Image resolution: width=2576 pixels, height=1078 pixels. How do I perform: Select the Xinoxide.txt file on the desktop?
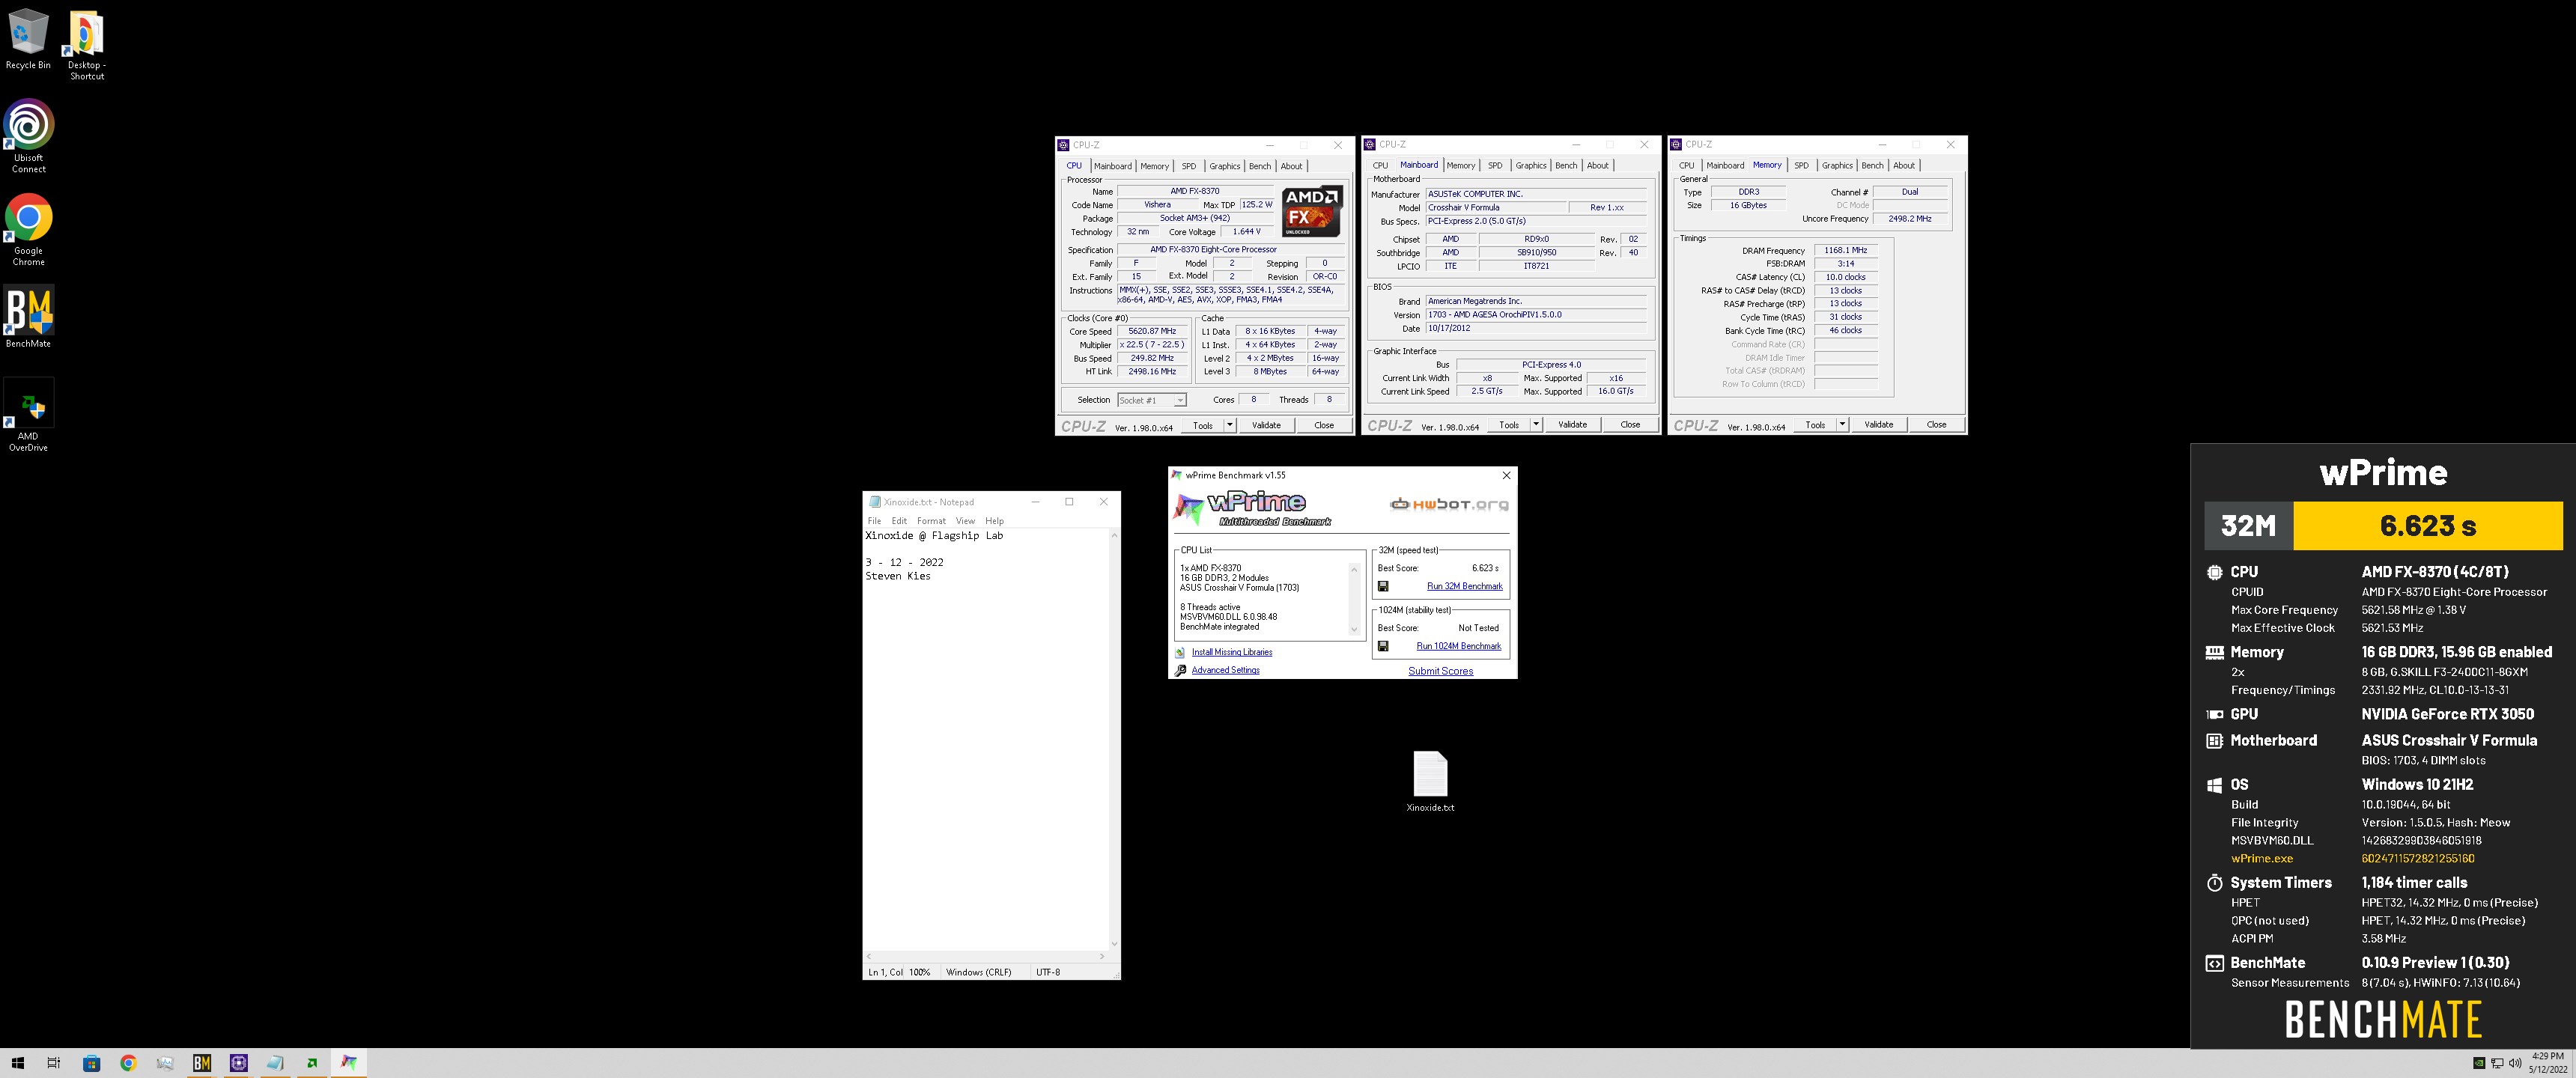coord(1430,781)
